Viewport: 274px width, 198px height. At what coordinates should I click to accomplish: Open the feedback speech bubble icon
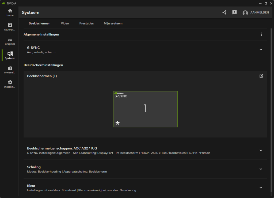point(234,13)
